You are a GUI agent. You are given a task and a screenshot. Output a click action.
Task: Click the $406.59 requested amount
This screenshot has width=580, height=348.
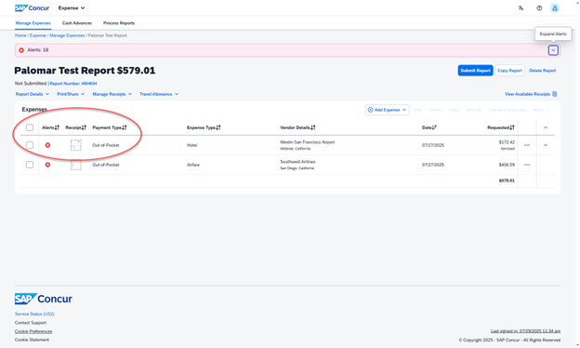[507, 165]
